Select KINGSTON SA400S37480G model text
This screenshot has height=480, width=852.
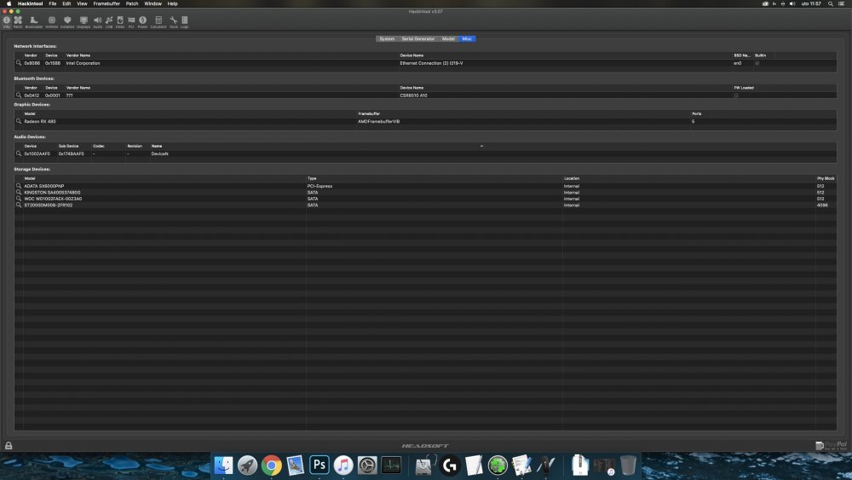(52, 193)
